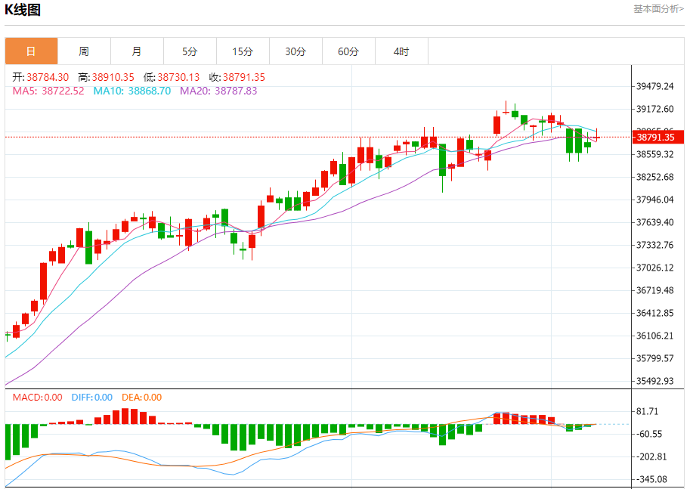Click the -345.08 MACD axis label

[x=651, y=479]
